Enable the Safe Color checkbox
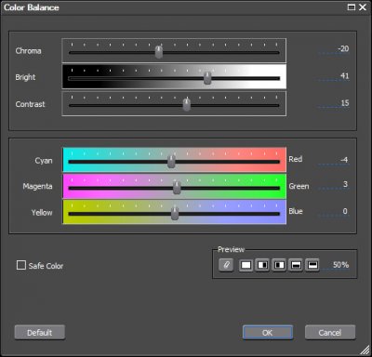This screenshot has width=372, height=357. coord(21,265)
